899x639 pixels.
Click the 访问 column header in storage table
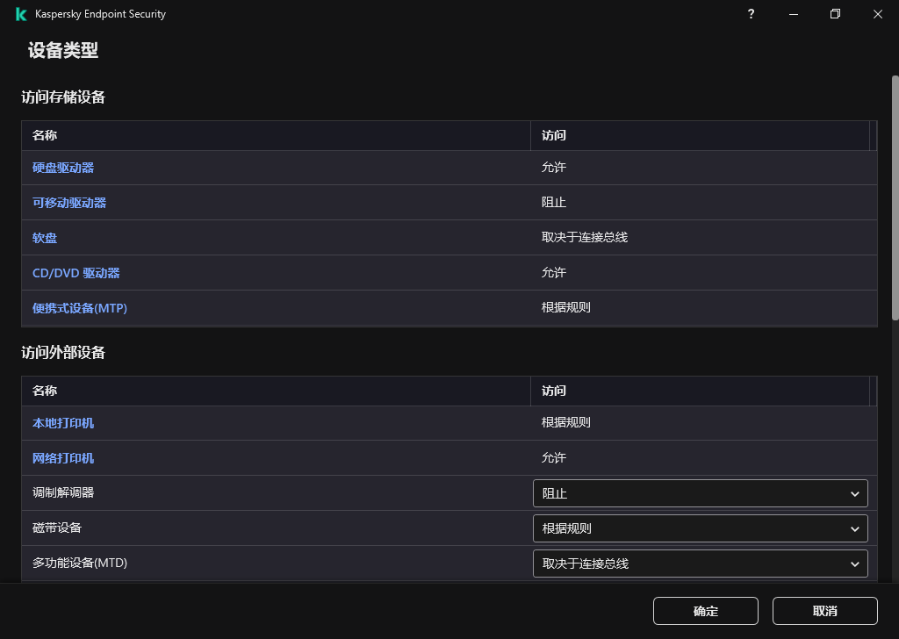(554, 135)
